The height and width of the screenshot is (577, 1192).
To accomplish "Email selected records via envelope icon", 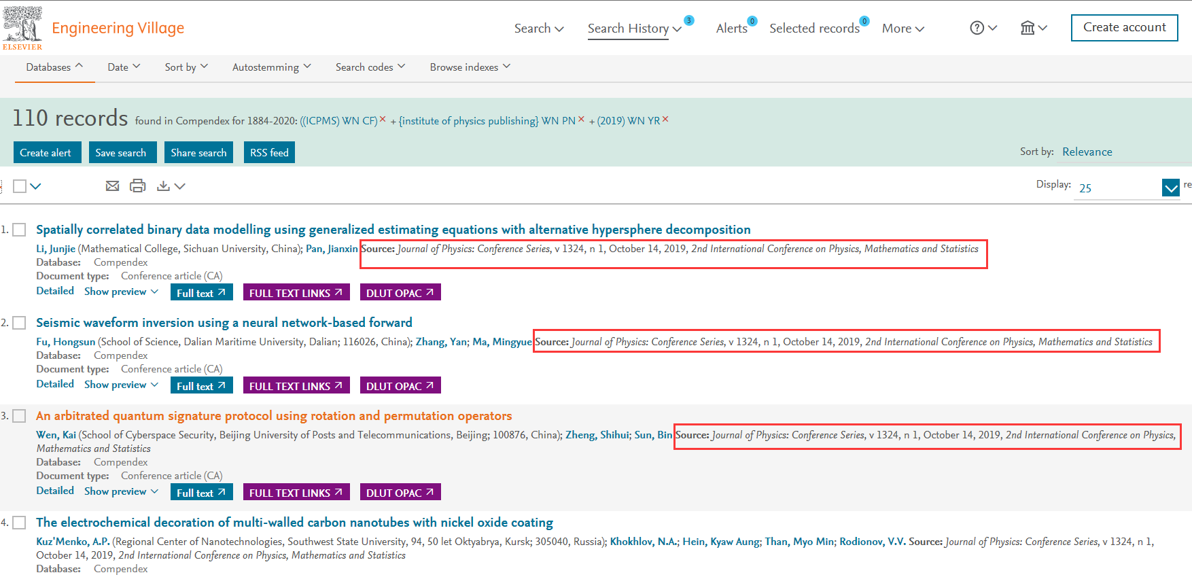I will tap(113, 186).
